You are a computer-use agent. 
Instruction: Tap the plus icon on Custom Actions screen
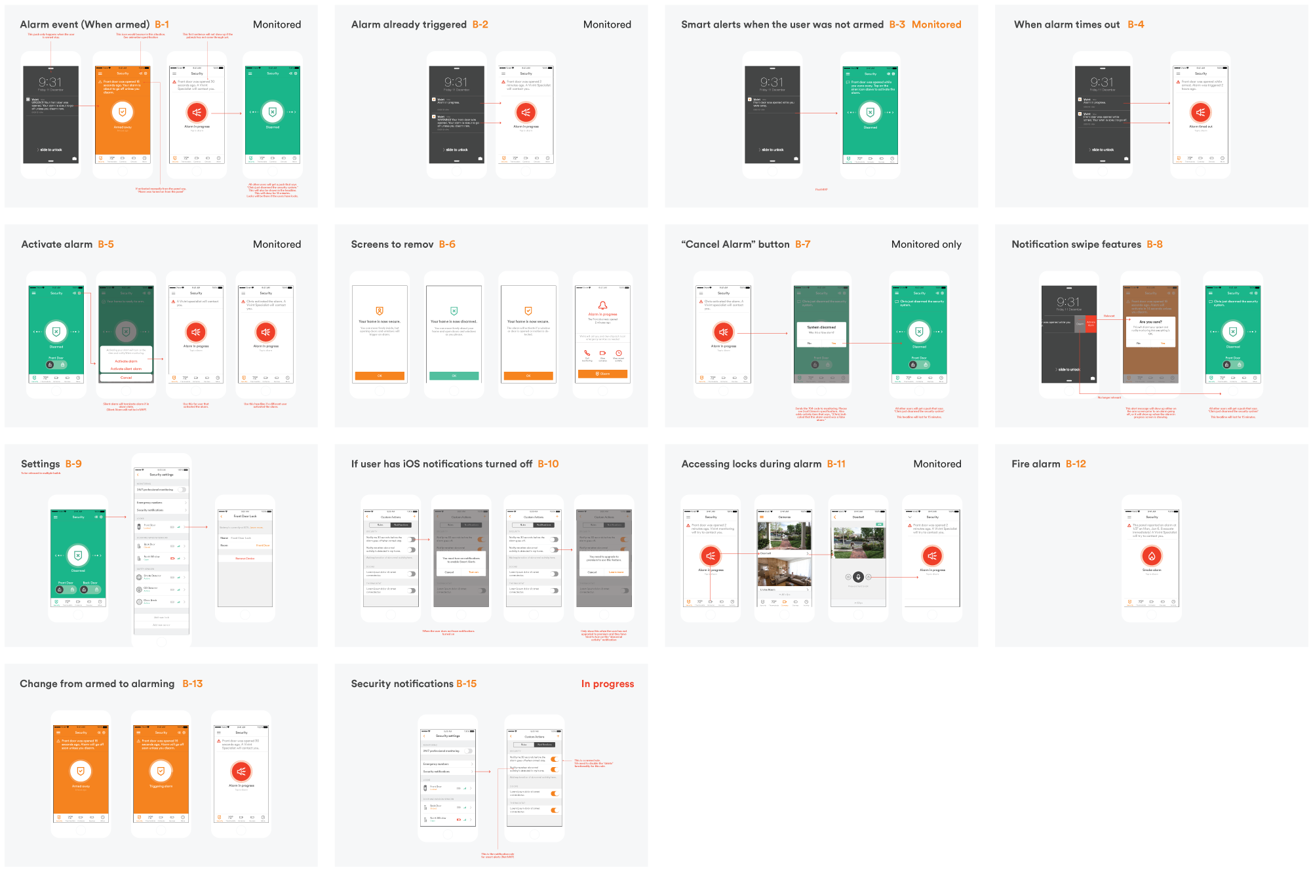[x=558, y=736]
